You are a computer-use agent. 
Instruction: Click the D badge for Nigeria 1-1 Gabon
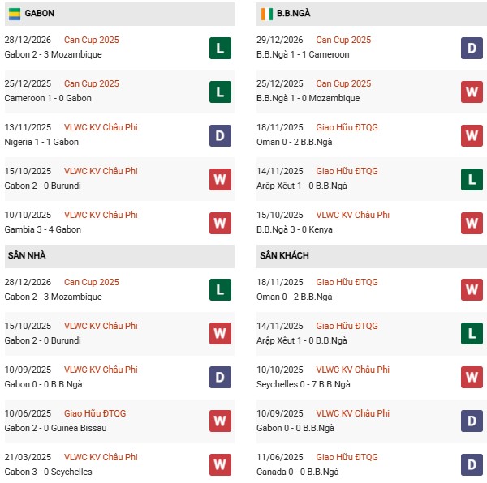[220, 135]
